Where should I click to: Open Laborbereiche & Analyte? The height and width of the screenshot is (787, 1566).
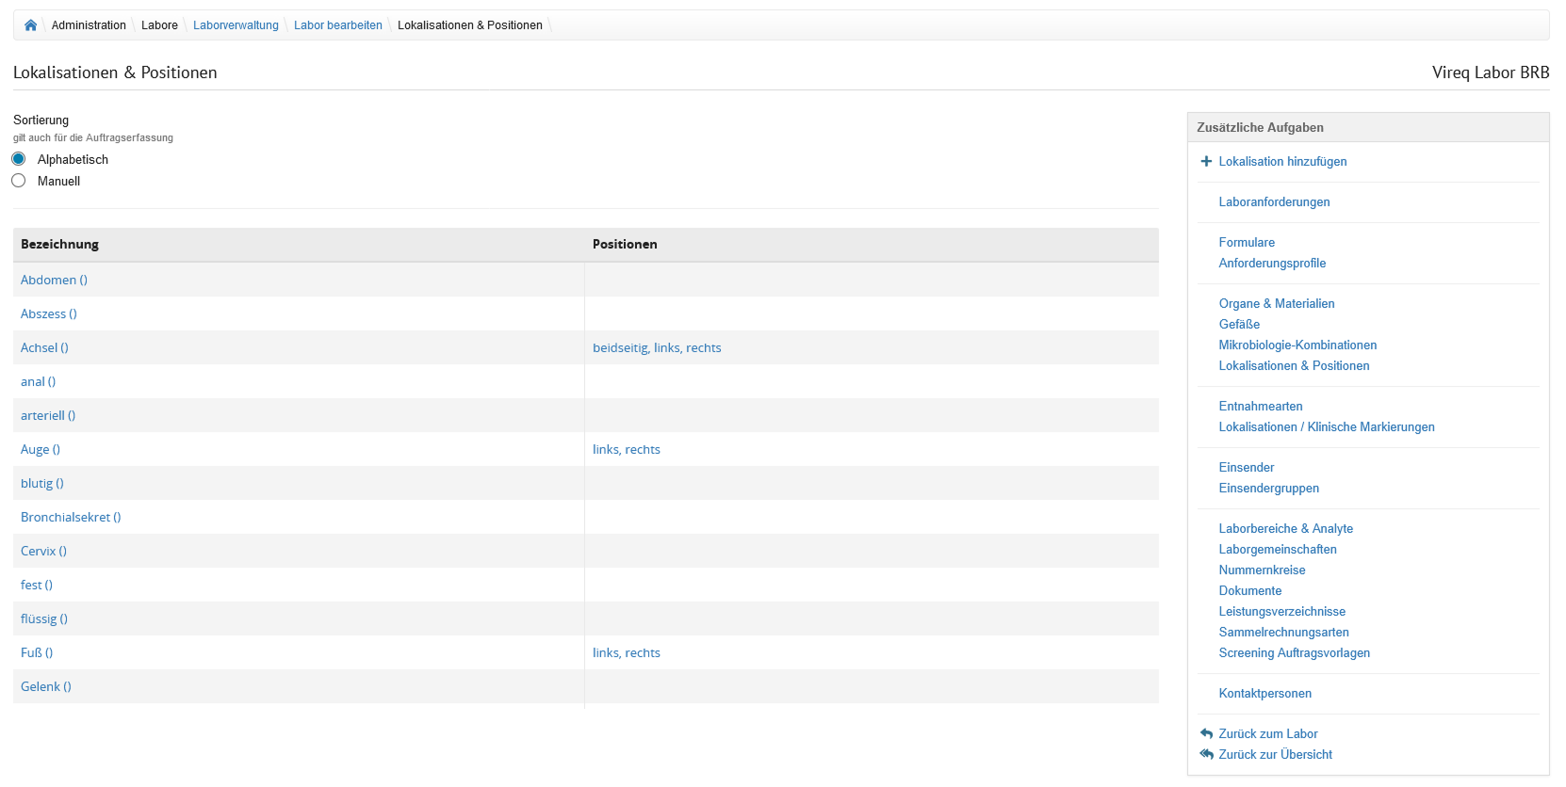[x=1285, y=528]
